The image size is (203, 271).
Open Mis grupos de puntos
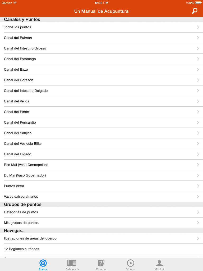coord(101,223)
